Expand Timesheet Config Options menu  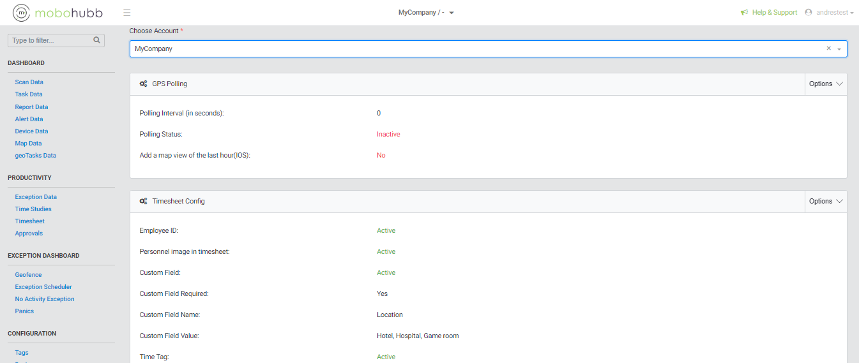click(x=826, y=201)
